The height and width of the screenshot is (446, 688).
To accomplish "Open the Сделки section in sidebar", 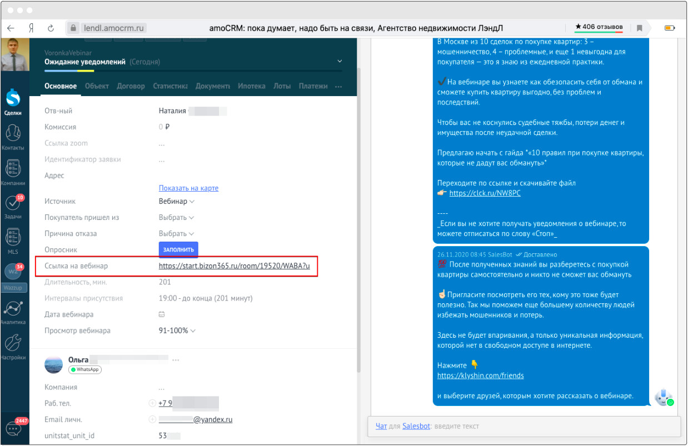I will (13, 103).
